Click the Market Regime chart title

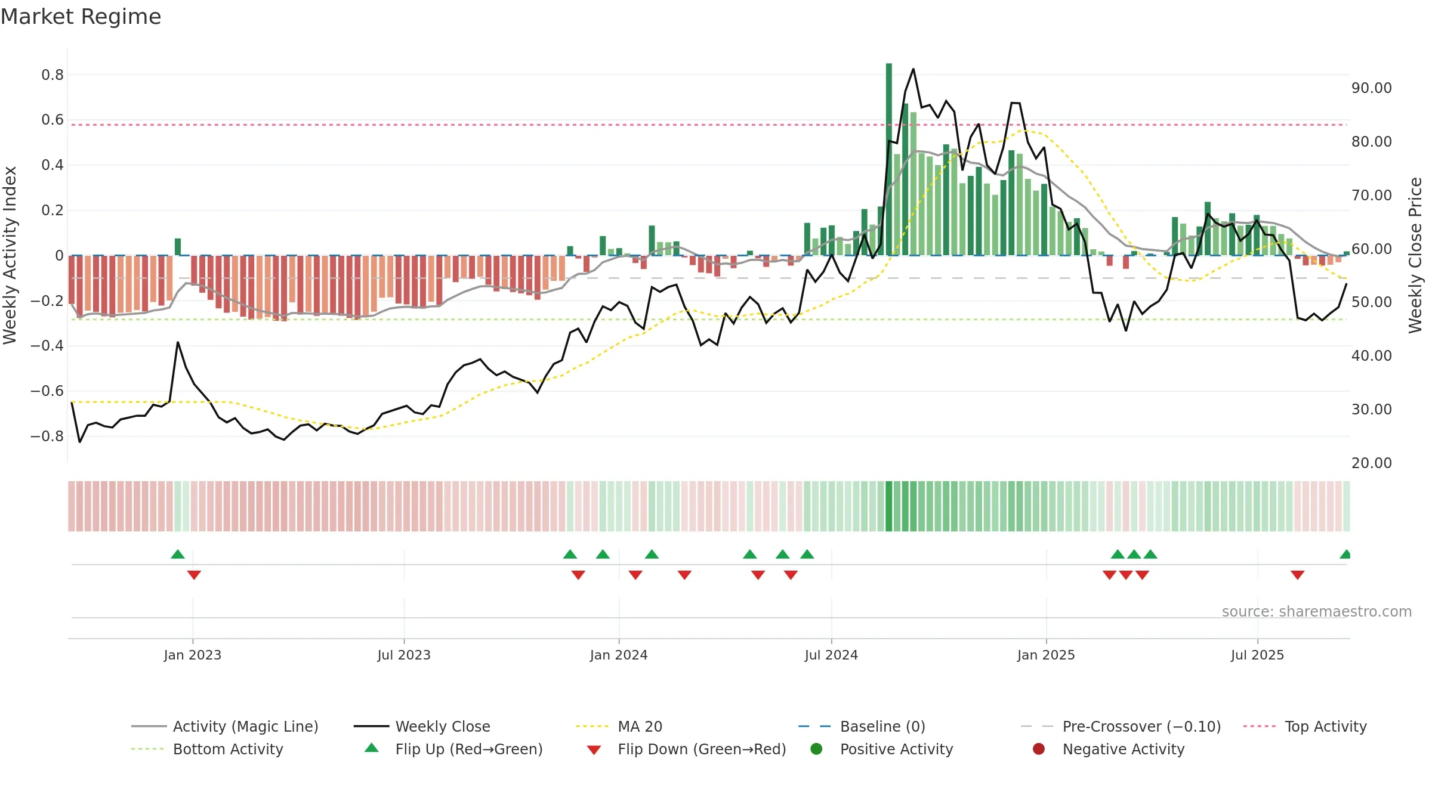pyautogui.click(x=81, y=17)
